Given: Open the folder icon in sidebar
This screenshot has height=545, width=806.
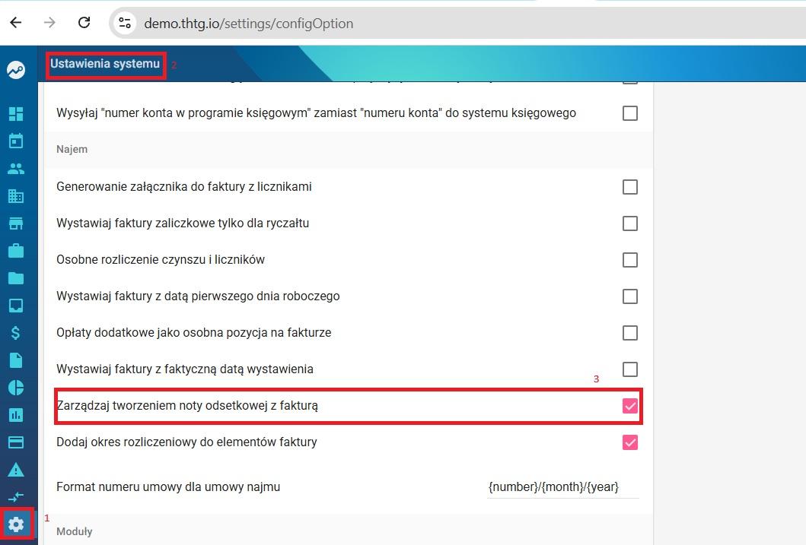Looking at the screenshot, I should point(16,278).
